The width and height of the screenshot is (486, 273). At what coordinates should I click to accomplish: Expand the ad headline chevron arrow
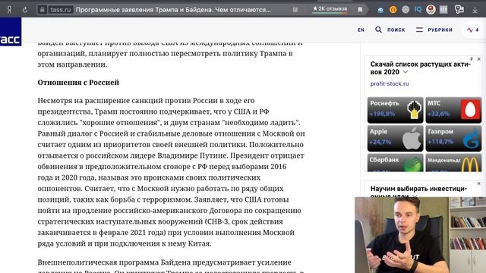[406, 72]
